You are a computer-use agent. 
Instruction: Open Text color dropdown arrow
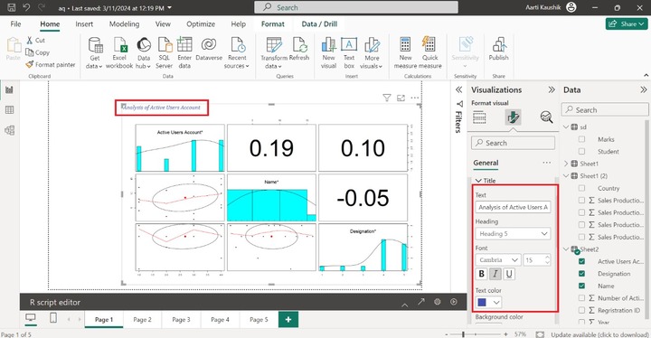(x=496, y=302)
